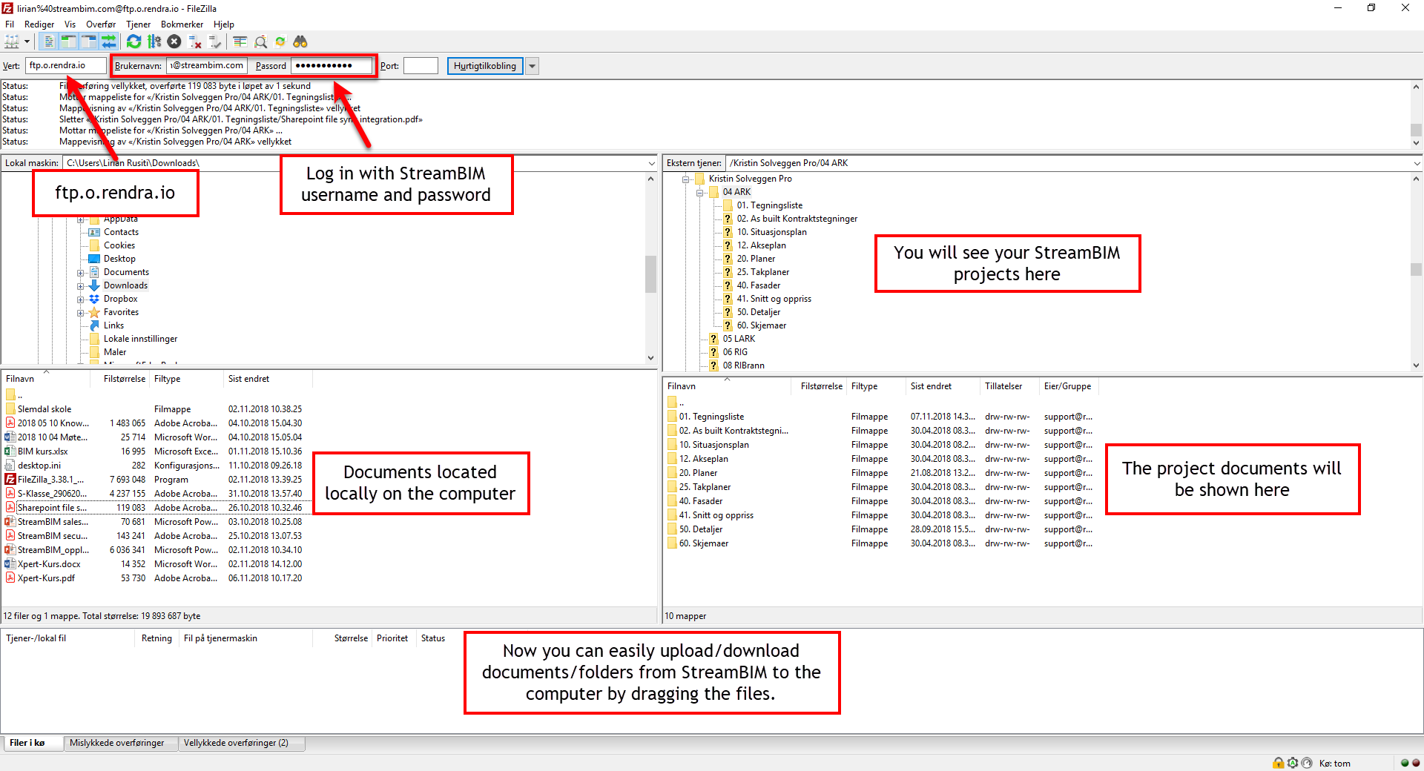1424x771 pixels.
Task: Select the 05 LARK remote folder
Action: tap(738, 339)
